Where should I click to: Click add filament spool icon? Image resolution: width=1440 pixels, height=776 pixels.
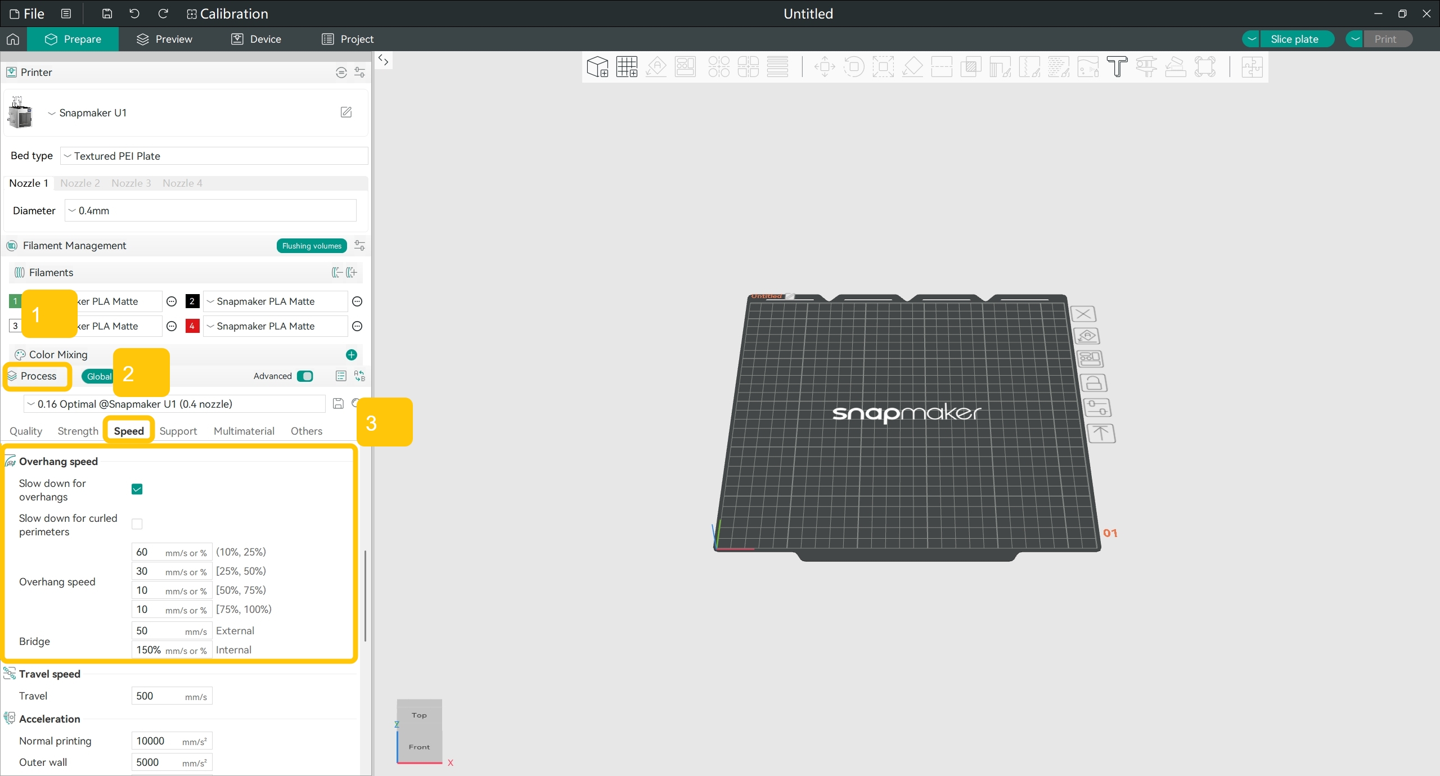(x=352, y=273)
